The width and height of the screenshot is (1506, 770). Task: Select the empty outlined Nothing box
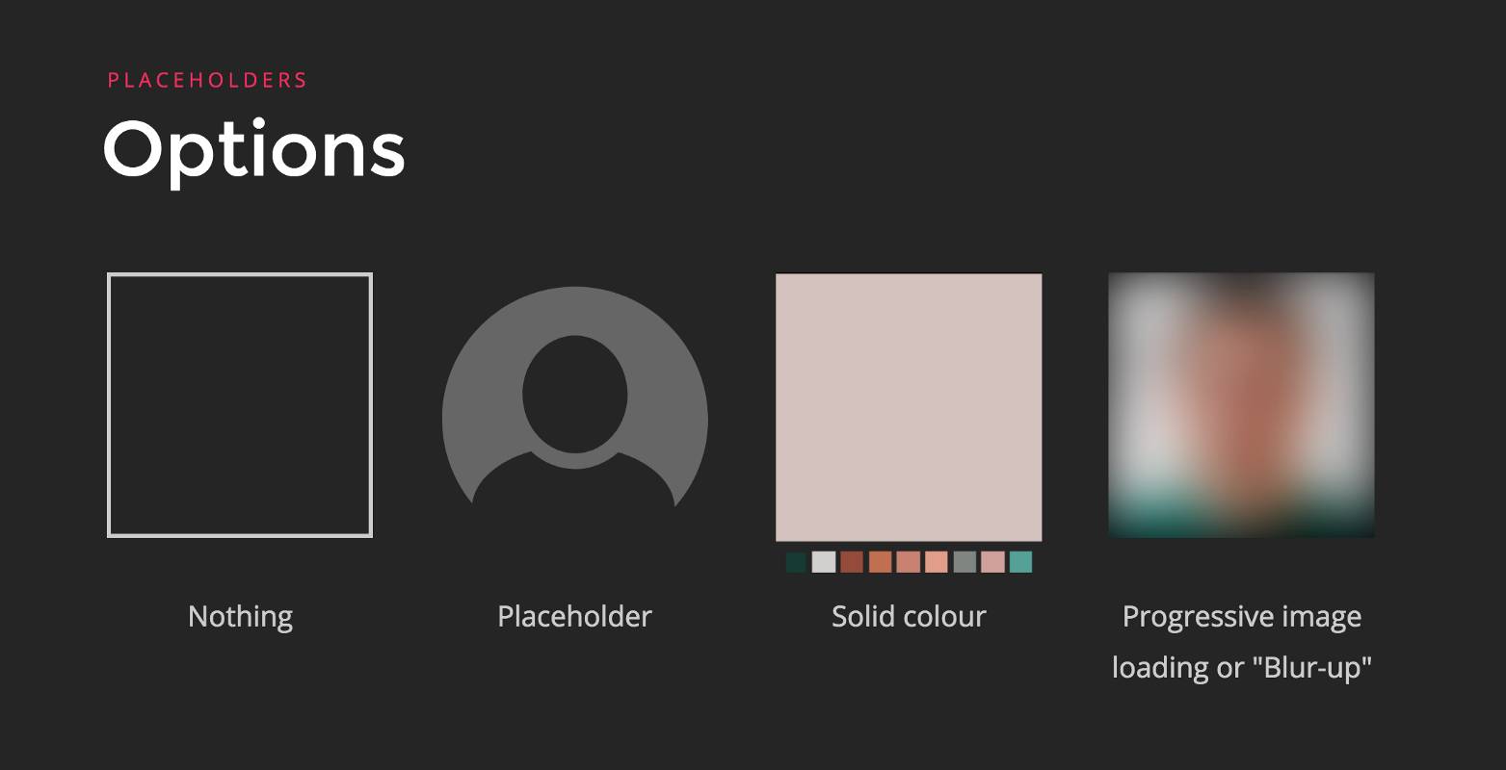[x=240, y=405]
